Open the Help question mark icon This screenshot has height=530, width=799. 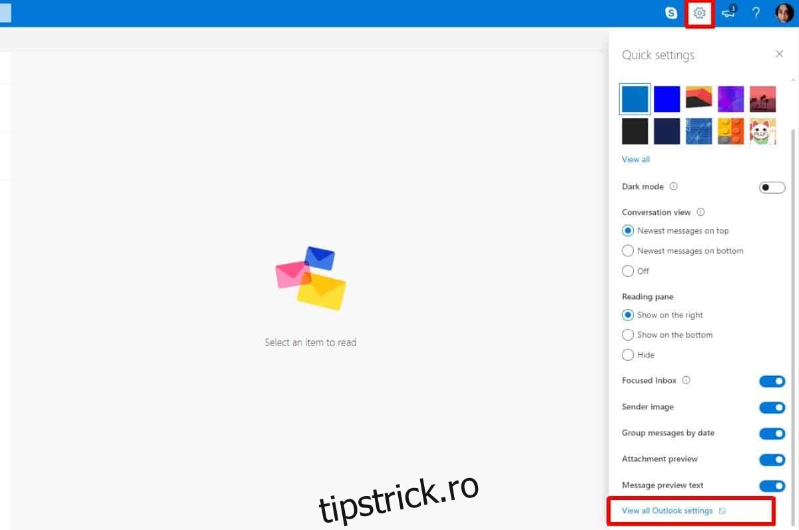[x=756, y=13]
